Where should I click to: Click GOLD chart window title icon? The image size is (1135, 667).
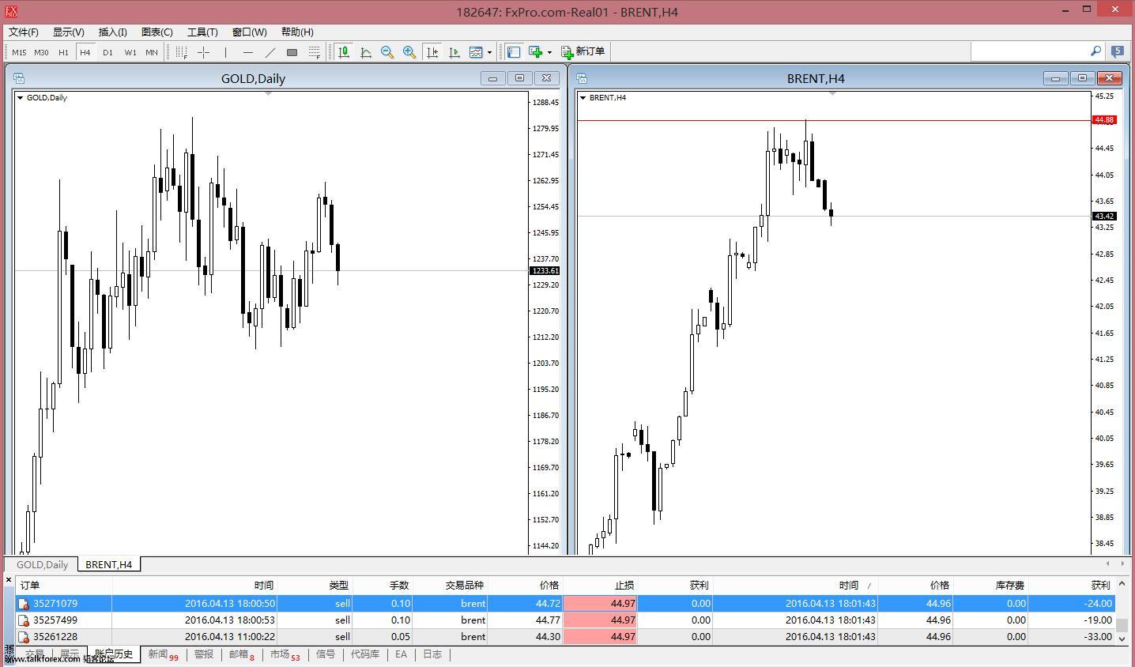click(19, 78)
